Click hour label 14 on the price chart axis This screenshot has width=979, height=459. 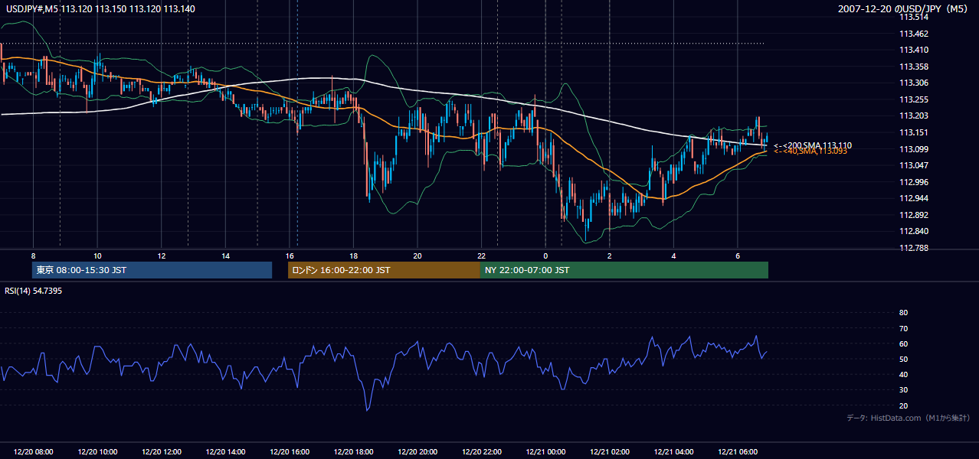[225, 256]
